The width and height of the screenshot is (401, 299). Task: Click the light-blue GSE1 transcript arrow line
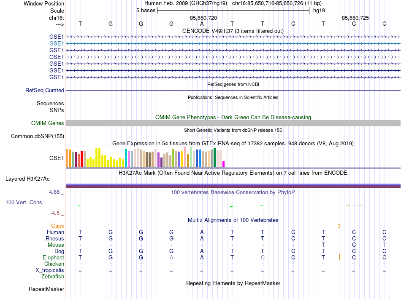point(233,44)
